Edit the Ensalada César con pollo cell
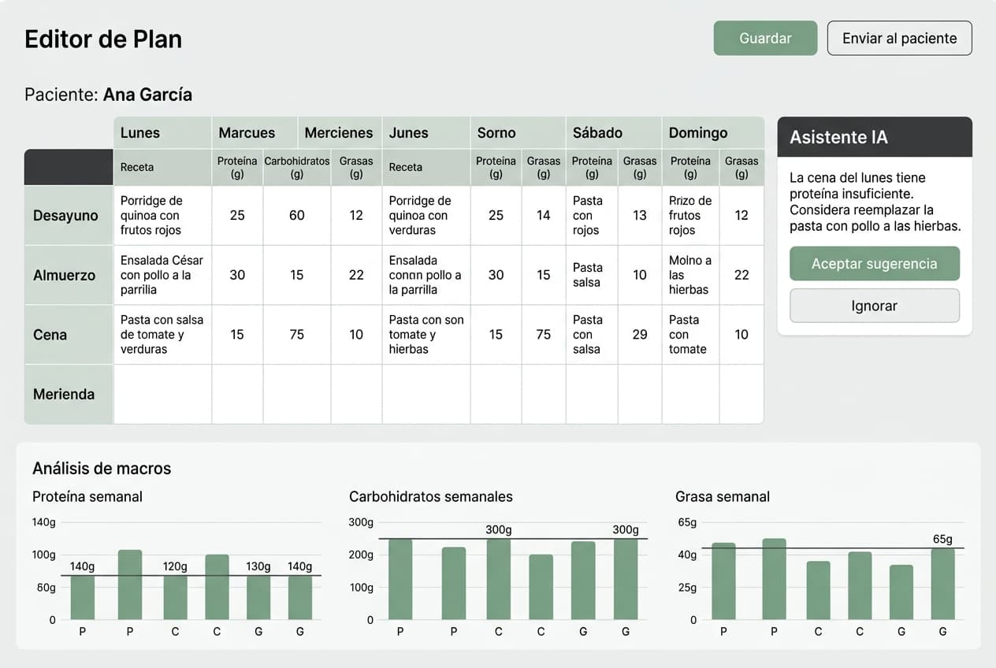This screenshot has height=668, width=996. (x=162, y=275)
